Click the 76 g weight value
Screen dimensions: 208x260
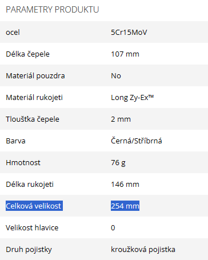click(x=118, y=163)
